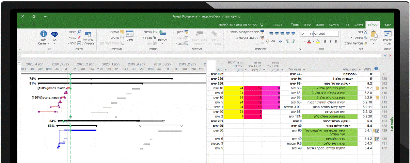Screen dimensions: 410x163
Task: Open the File (קובץ) tab
Action: pos(388,24)
